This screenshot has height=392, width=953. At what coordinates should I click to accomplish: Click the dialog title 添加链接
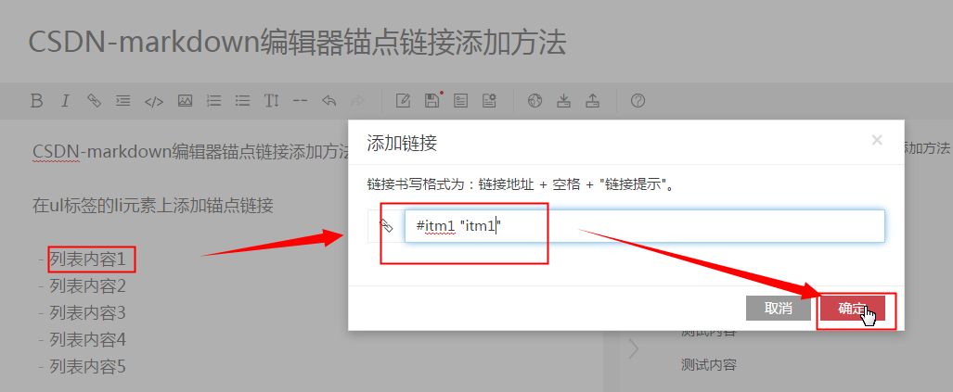tap(402, 144)
